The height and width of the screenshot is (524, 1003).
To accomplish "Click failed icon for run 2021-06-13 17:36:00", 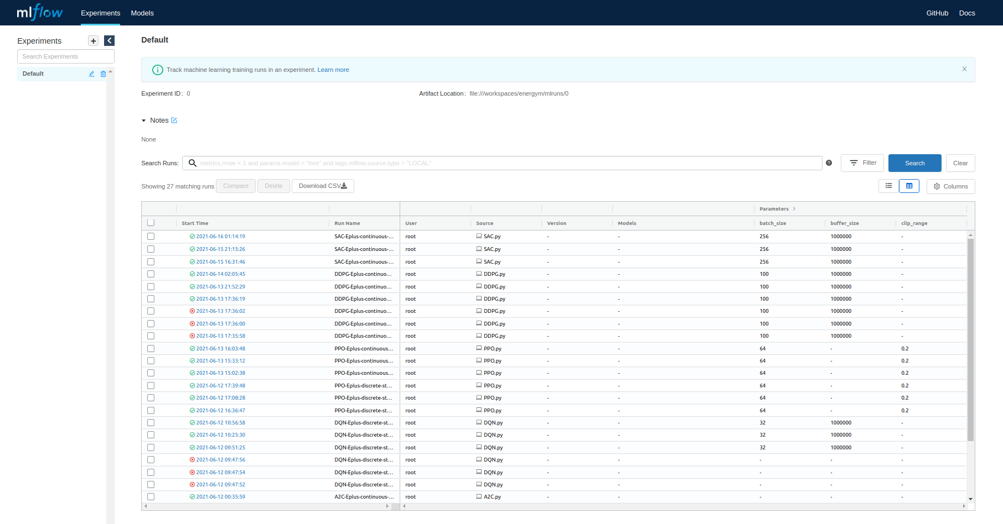I will click(x=192, y=324).
